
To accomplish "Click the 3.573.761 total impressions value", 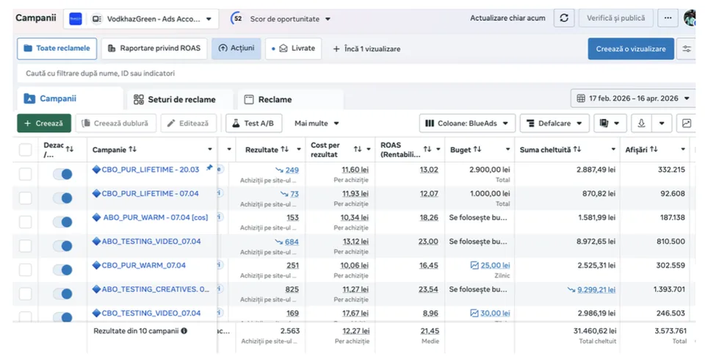I will (x=670, y=331).
